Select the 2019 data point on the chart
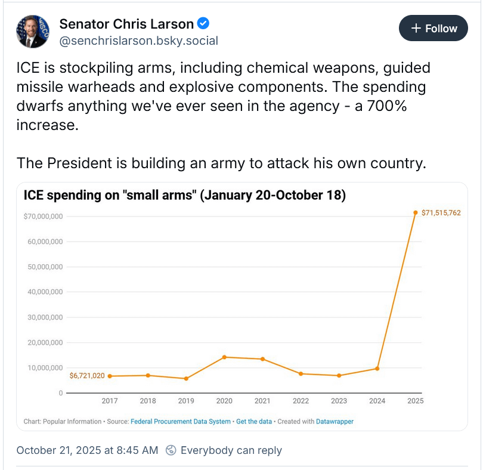This screenshot has width=483, height=470. (x=186, y=379)
